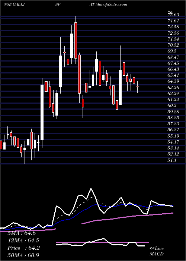
Task: Click the 52.12 axis label
Action: pyautogui.click(x=173, y=154)
